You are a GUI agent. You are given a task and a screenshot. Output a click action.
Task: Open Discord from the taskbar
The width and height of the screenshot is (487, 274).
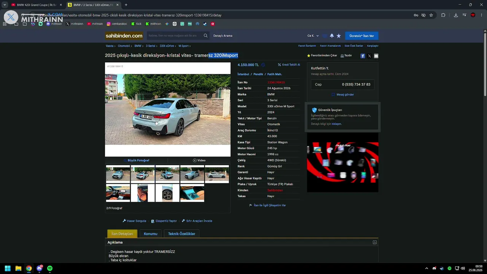coord(39,268)
